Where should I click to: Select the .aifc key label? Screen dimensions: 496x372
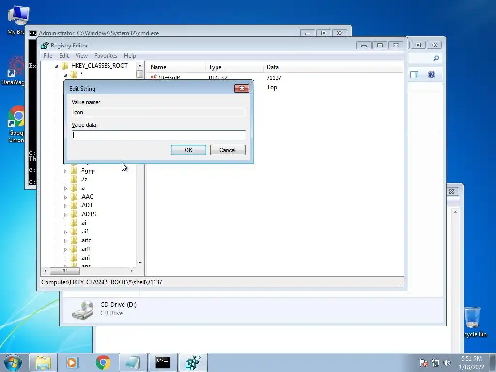pyautogui.click(x=85, y=240)
